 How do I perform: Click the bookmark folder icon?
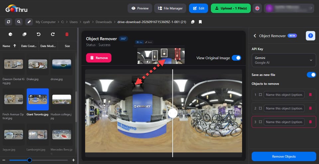coord(200,22)
